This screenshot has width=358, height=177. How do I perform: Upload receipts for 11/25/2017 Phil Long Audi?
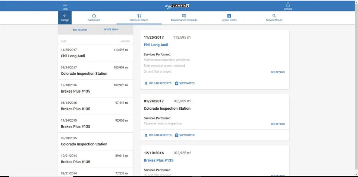coord(158,83)
